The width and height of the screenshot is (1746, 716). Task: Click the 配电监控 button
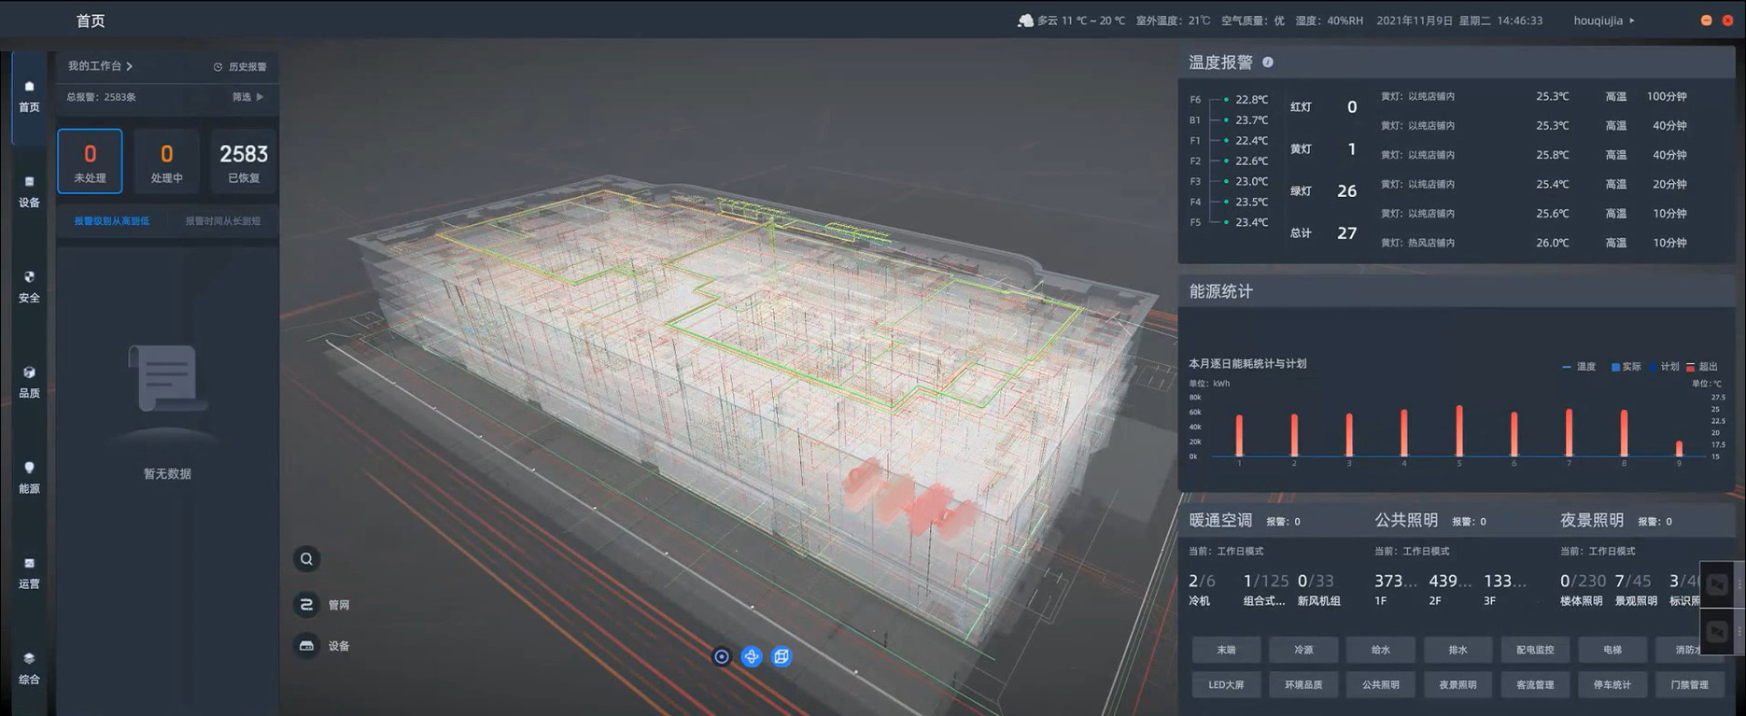click(x=1535, y=650)
